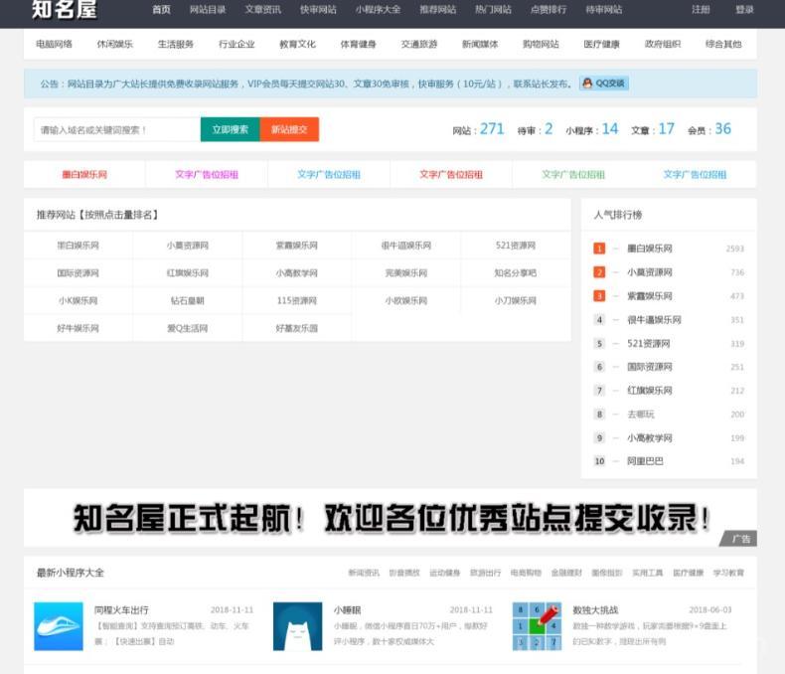The height and width of the screenshot is (674, 785).
Task: Select the 电脑网络 category
Action: pos(54,44)
